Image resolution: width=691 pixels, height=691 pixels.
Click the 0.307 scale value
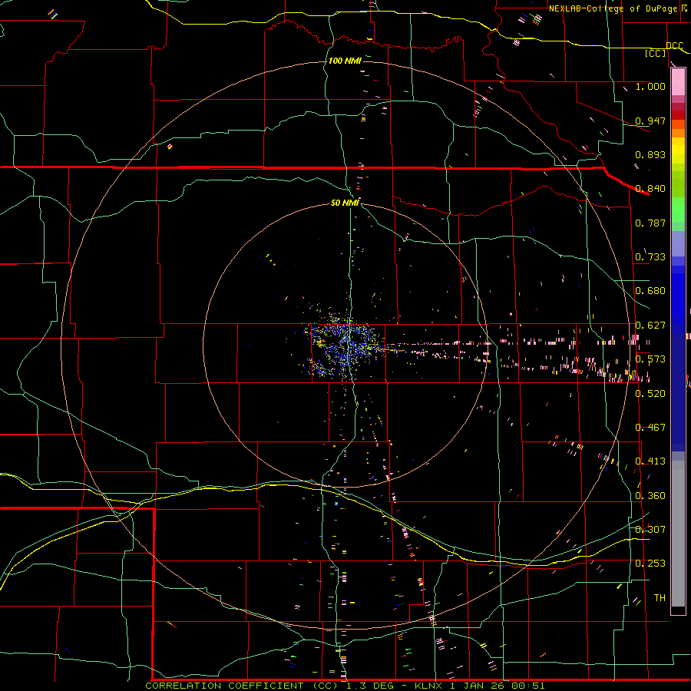click(650, 530)
